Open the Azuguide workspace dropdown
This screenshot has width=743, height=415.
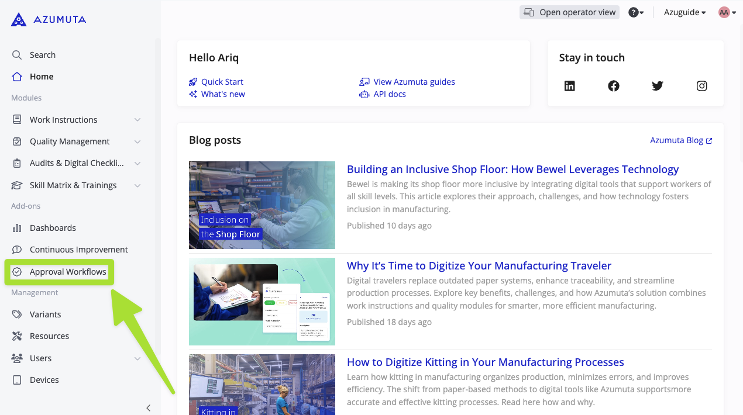684,12
